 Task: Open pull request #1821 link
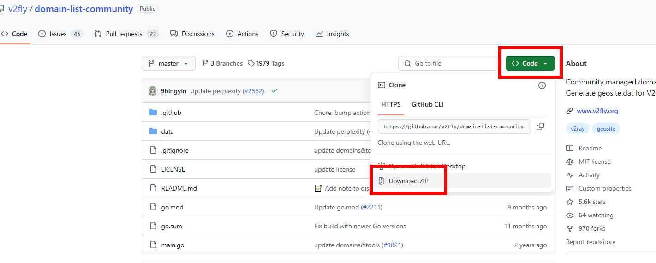[393, 245]
